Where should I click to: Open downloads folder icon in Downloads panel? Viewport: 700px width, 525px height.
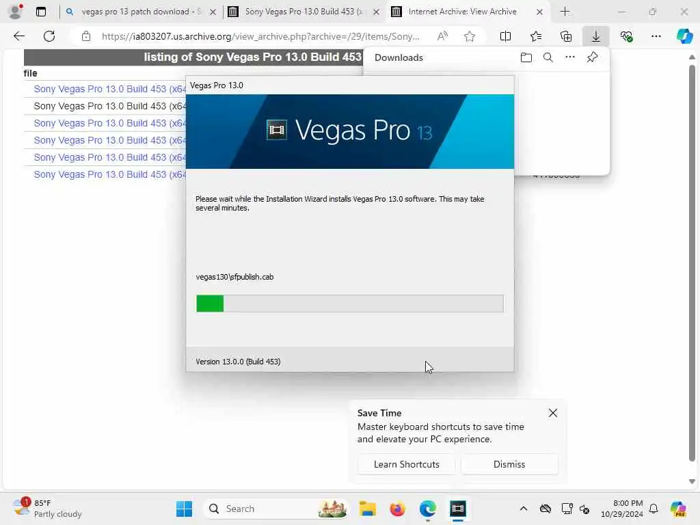(526, 57)
